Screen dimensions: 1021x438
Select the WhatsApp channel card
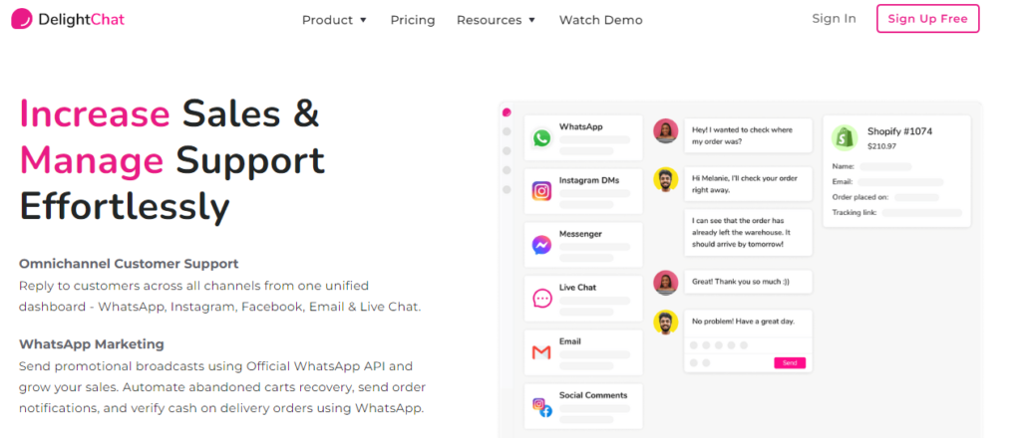pyautogui.click(x=583, y=137)
